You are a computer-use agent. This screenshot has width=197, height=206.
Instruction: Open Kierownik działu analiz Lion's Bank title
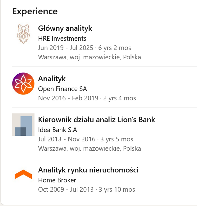[96, 120]
